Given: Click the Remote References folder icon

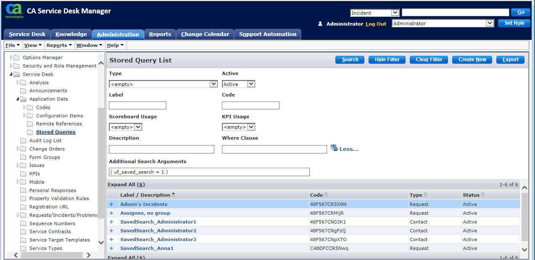Looking at the screenshot, I should (30, 124).
